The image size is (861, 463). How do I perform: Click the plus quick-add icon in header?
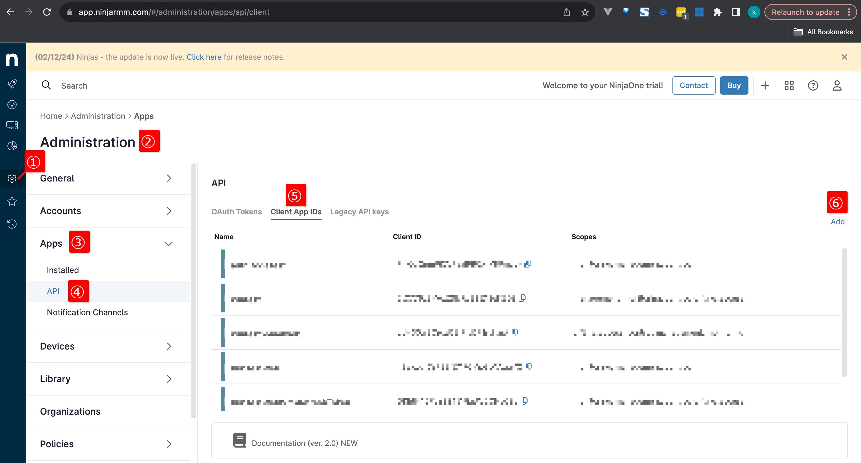tap(765, 85)
